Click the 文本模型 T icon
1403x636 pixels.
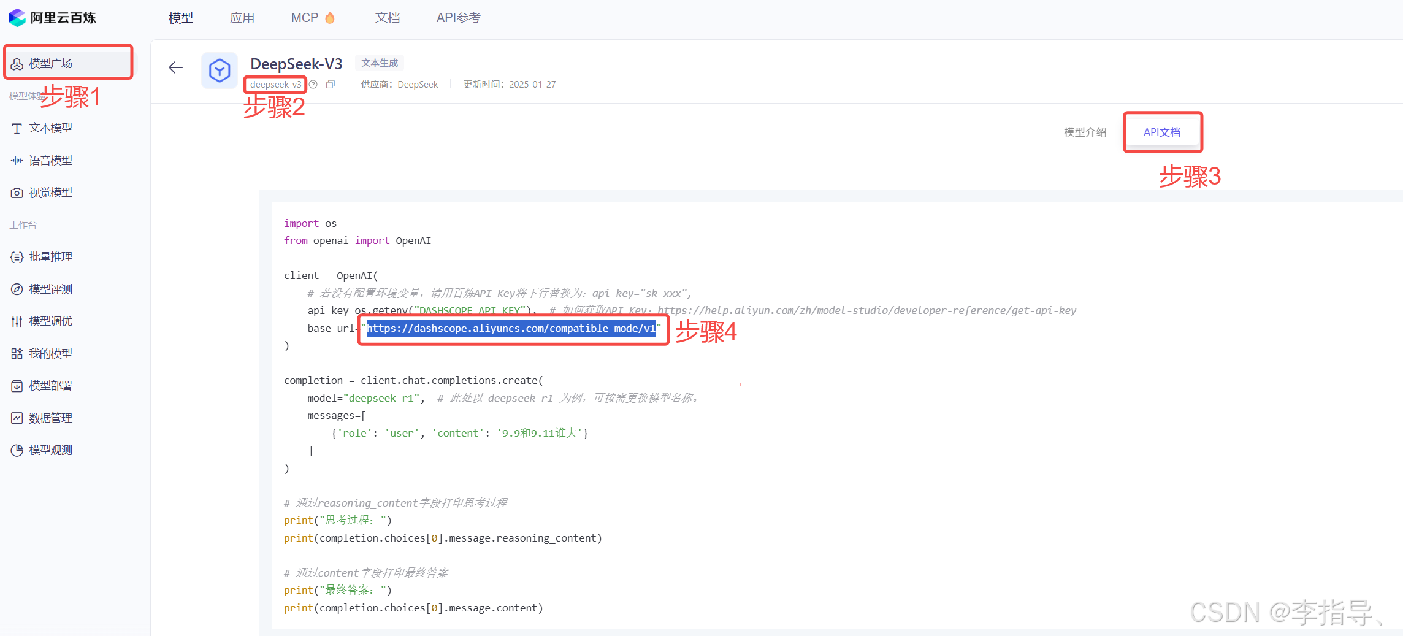pos(17,128)
